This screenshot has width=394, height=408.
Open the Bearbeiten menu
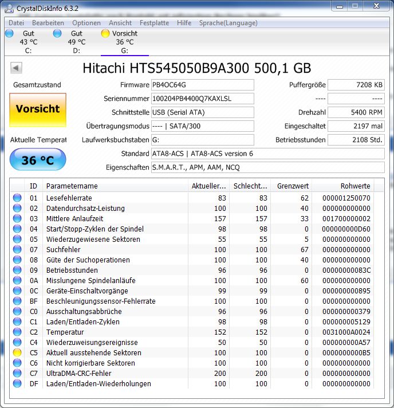click(48, 23)
